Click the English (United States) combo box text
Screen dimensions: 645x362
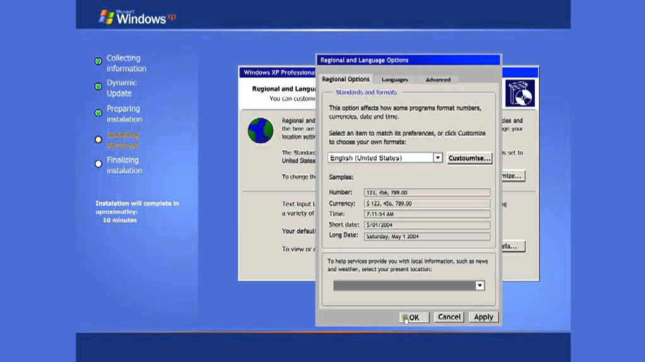pos(366,158)
